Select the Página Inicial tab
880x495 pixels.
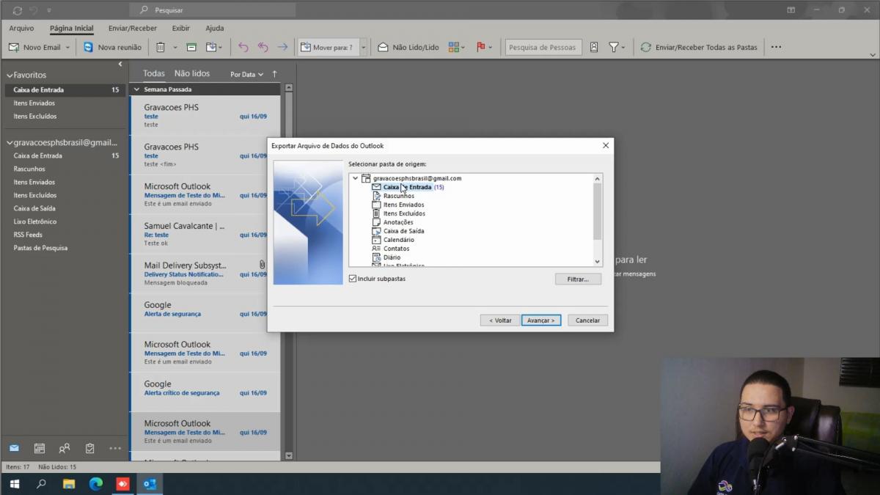[72, 28]
